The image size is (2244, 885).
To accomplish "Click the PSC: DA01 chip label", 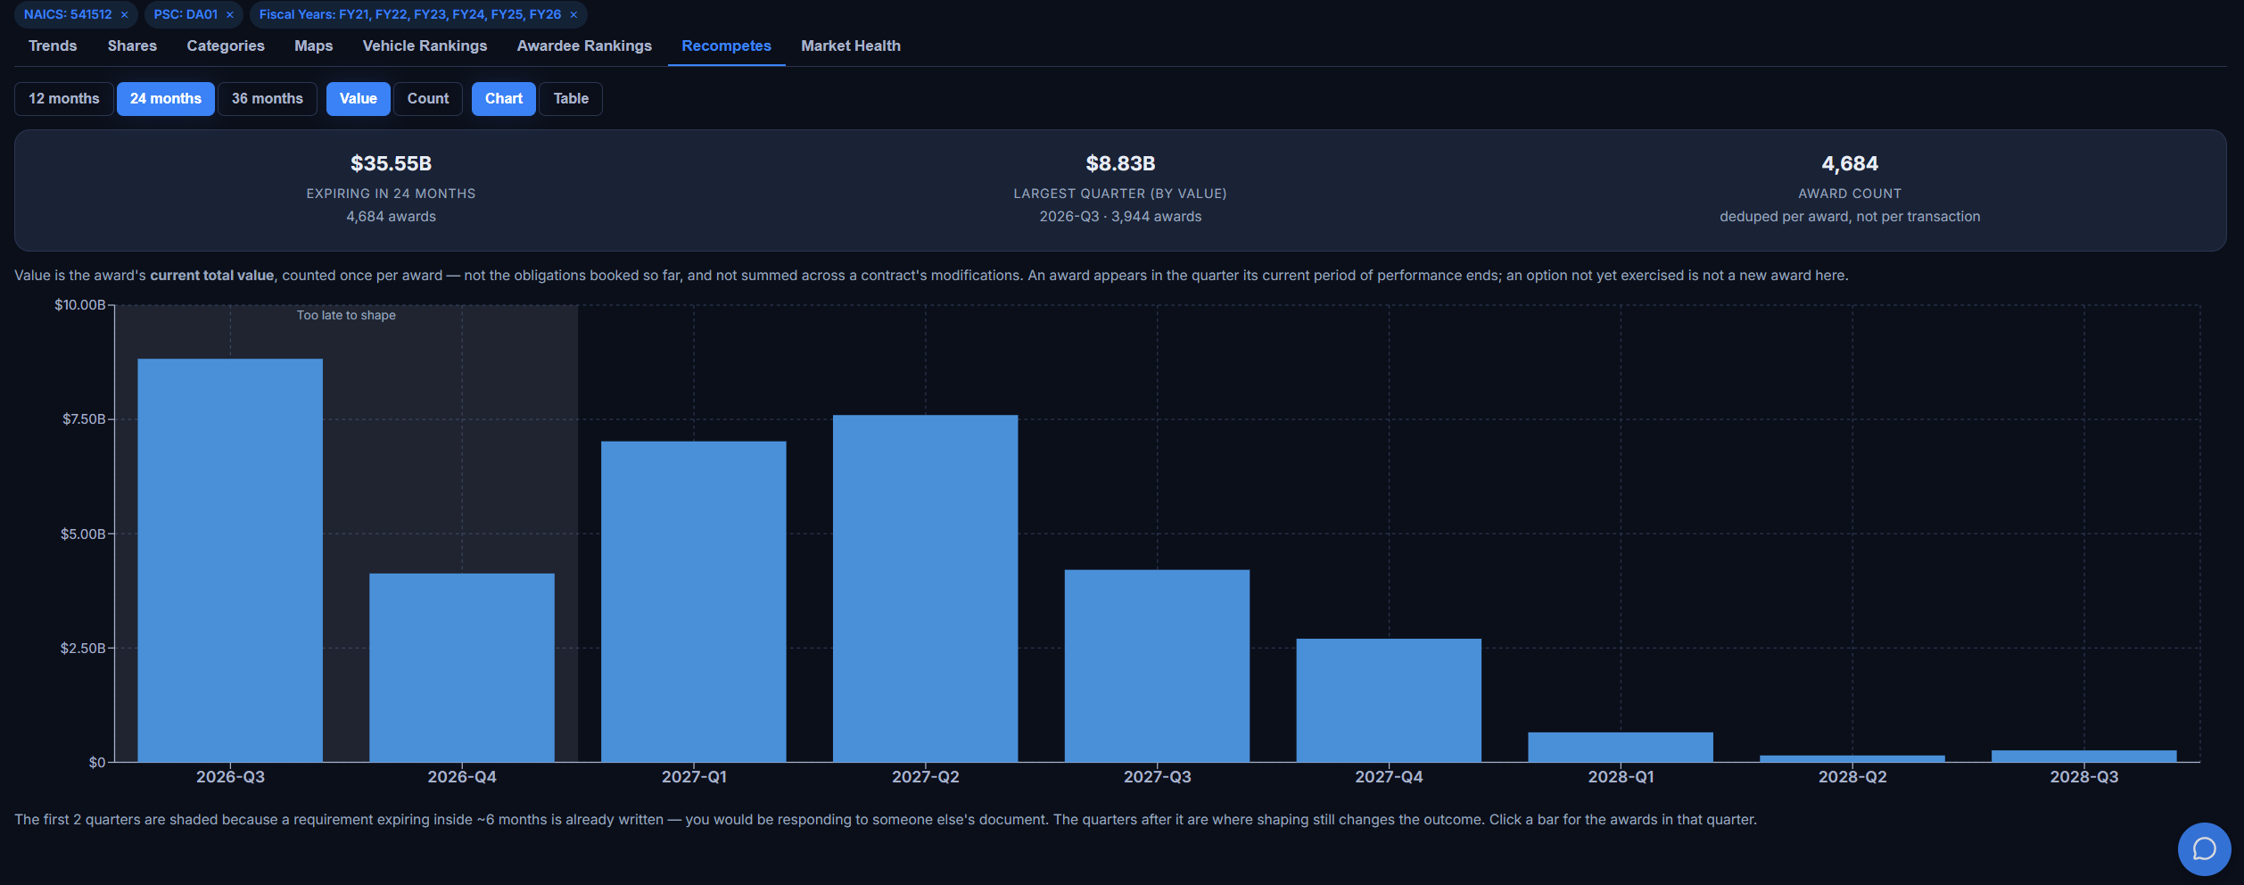I will click(186, 15).
